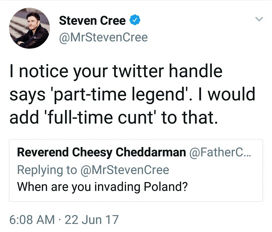Click the first line of the main tweet
Screen dimensions: 272x232
coord(116,71)
